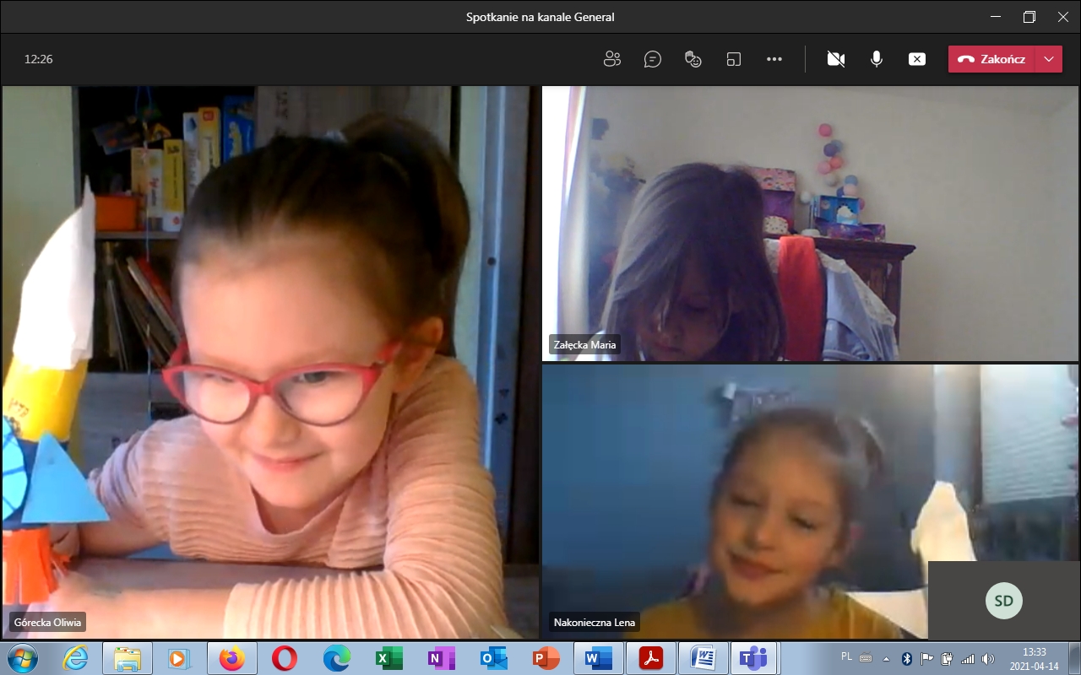Mute the microphone
The image size is (1081, 675).
[877, 59]
